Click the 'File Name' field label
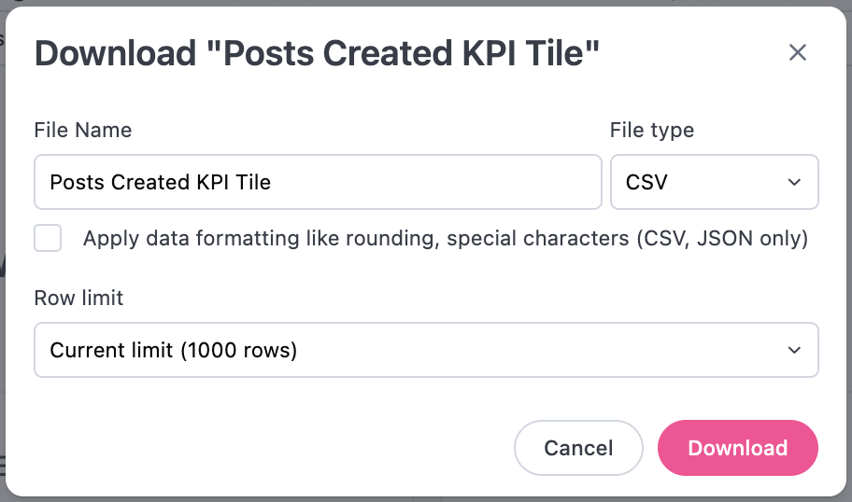The image size is (852, 502). 82,131
